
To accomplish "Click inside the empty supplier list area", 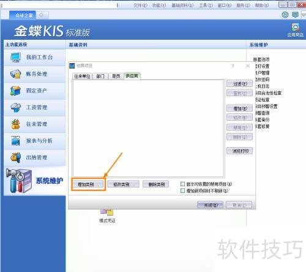I will [148, 128].
